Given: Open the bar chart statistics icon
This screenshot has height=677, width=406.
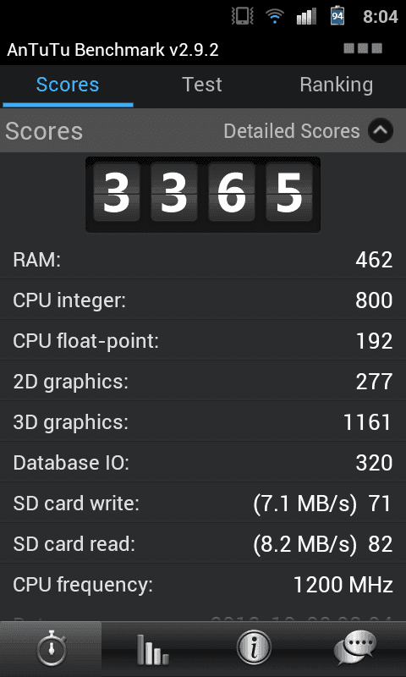Looking at the screenshot, I should coord(153,649).
